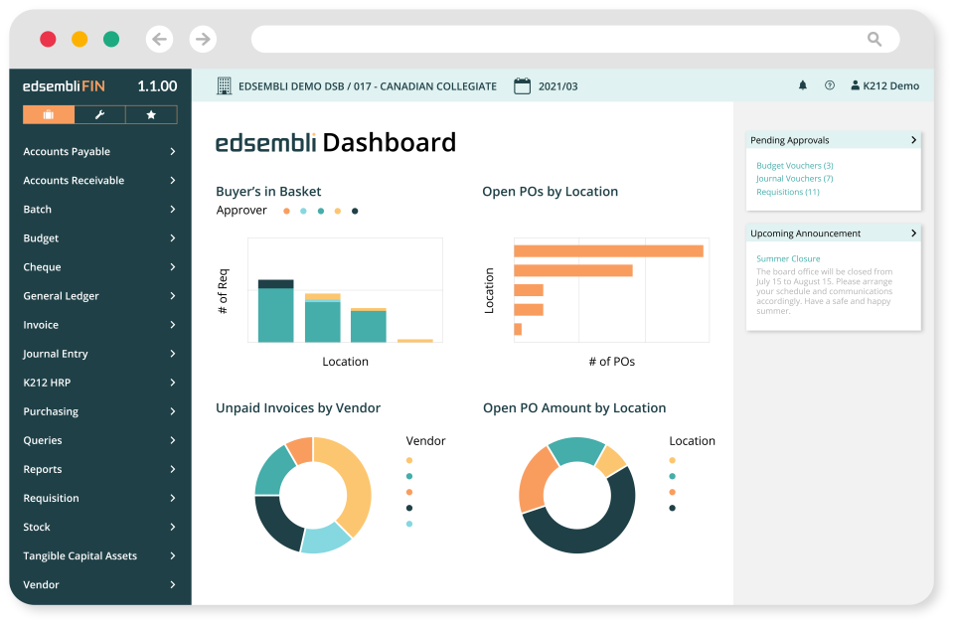Toggle the first approver legend dot
This screenshot has width=954, height=625.
pyautogui.click(x=286, y=211)
